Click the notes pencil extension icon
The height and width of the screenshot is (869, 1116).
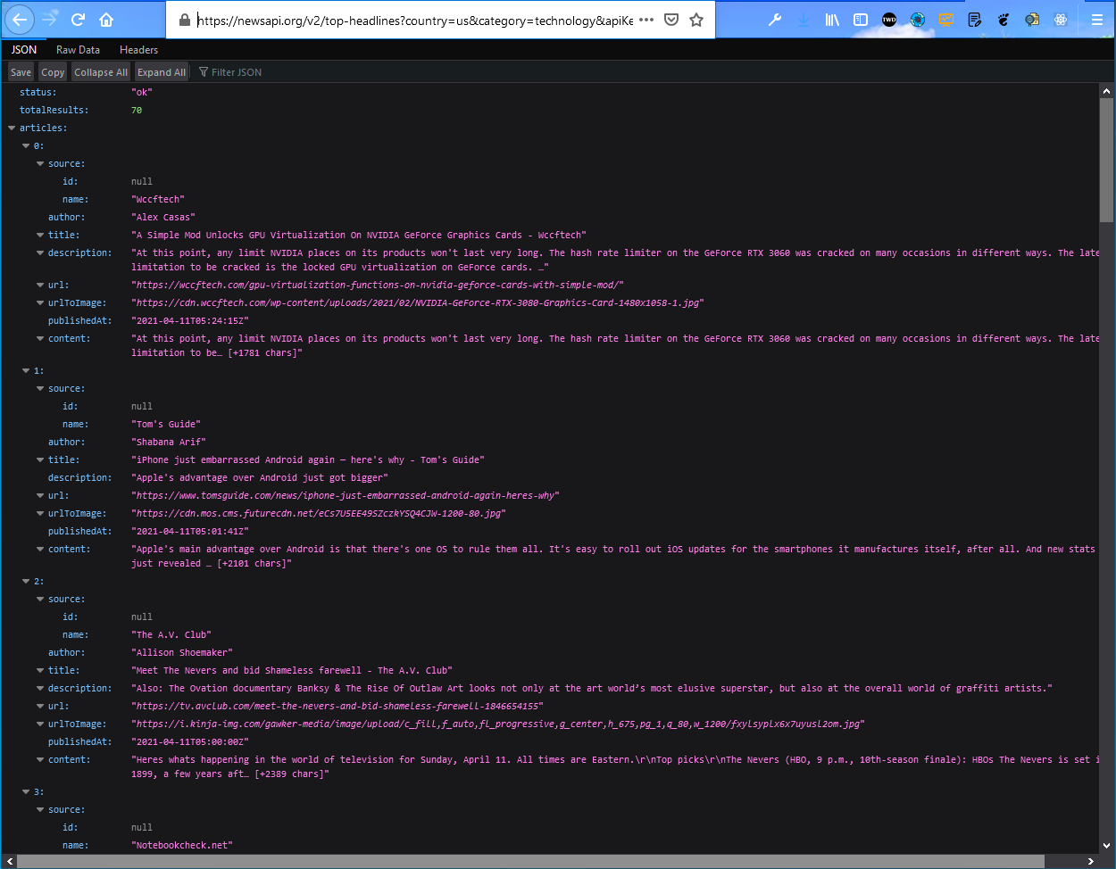975,20
